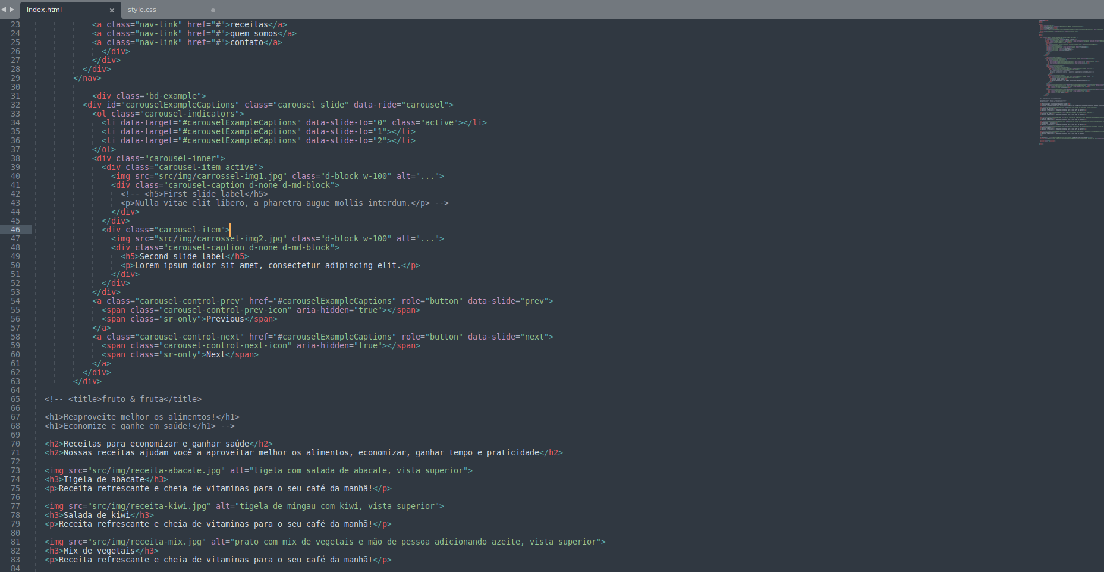Screen dimensions: 1104x572
Task: Click 'Previous' span text
Action: [225, 319]
